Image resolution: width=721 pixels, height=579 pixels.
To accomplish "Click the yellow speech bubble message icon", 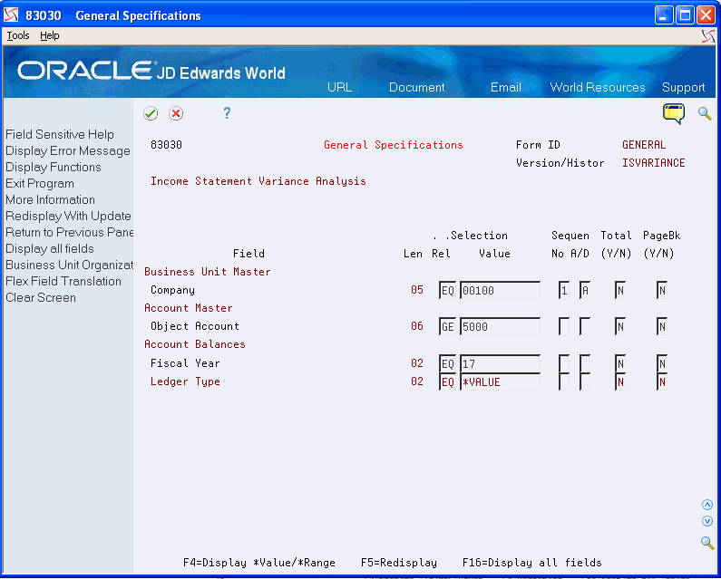I will [x=674, y=113].
